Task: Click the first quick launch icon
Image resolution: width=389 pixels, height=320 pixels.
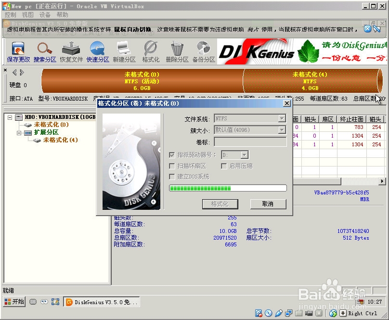Action: pos(33,302)
